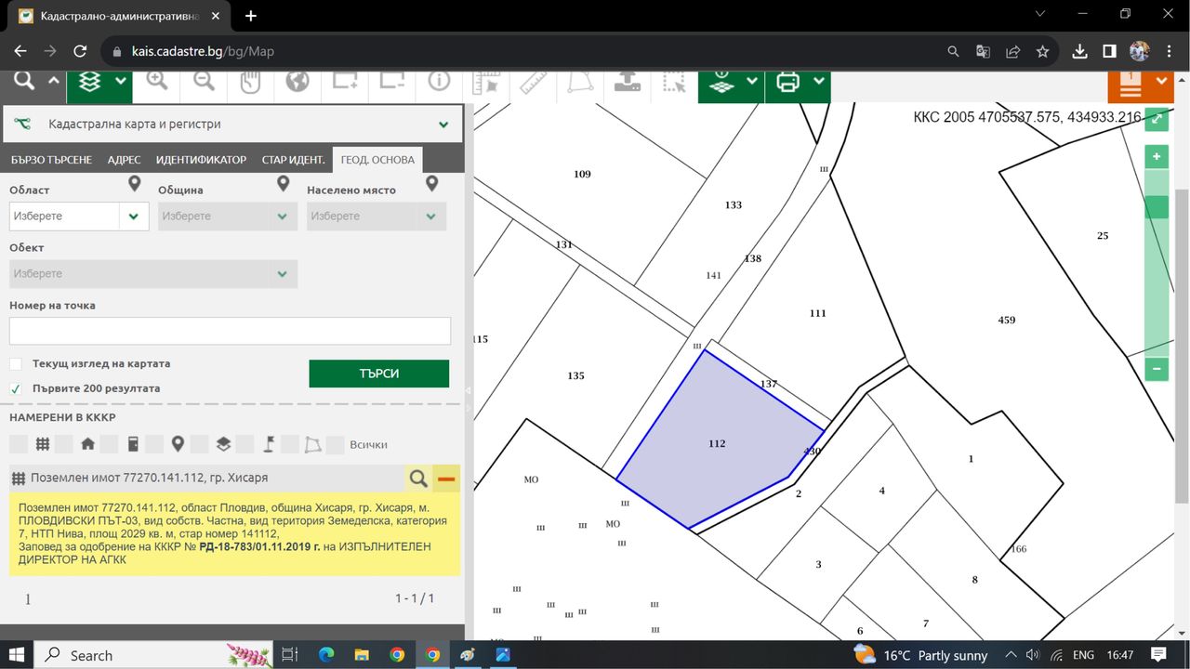Remove the result with orange minus icon
This screenshot has width=1190, height=669.
tap(446, 479)
